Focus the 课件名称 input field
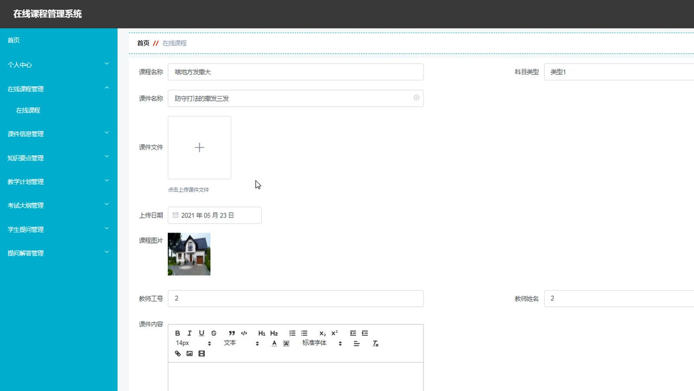Image resolution: width=694 pixels, height=391 pixels. pyautogui.click(x=295, y=98)
